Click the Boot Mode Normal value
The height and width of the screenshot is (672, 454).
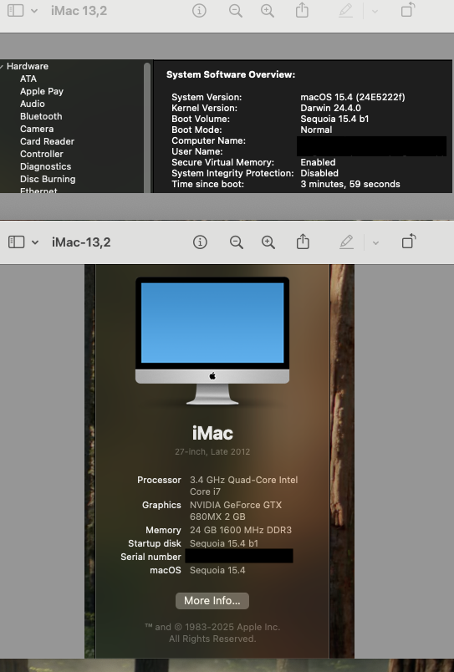pos(316,130)
